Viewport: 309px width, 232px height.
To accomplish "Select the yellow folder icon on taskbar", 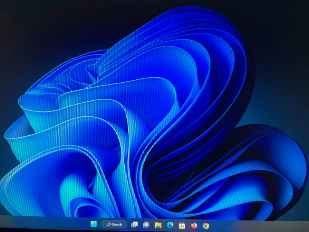I will click(158, 225).
